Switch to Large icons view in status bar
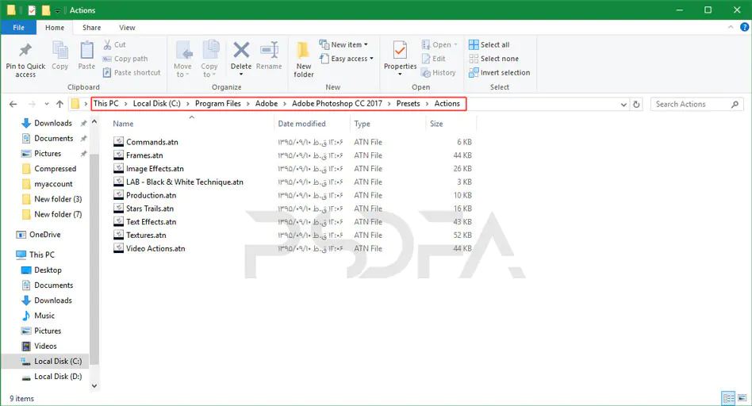The image size is (752, 406). (742, 398)
